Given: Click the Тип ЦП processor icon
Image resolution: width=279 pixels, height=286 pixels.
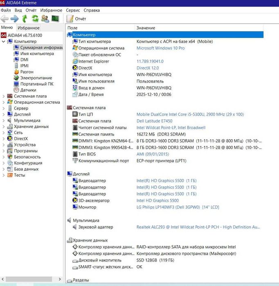Looking at the screenshot, I should point(75,114).
